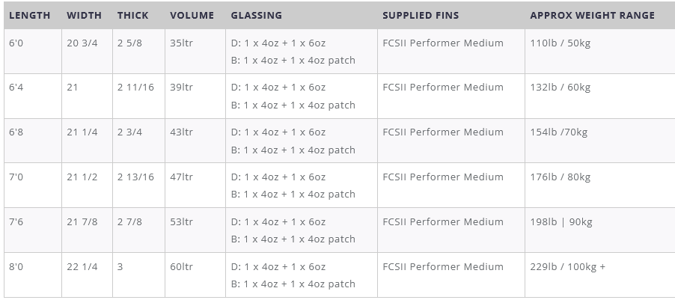The height and width of the screenshot is (303, 675).
Task: Click the 21 7/8 width cell
Action: click(83, 222)
